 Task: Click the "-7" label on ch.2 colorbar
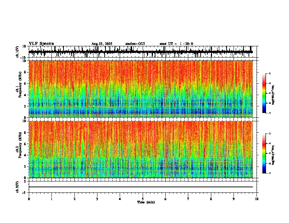269,173
